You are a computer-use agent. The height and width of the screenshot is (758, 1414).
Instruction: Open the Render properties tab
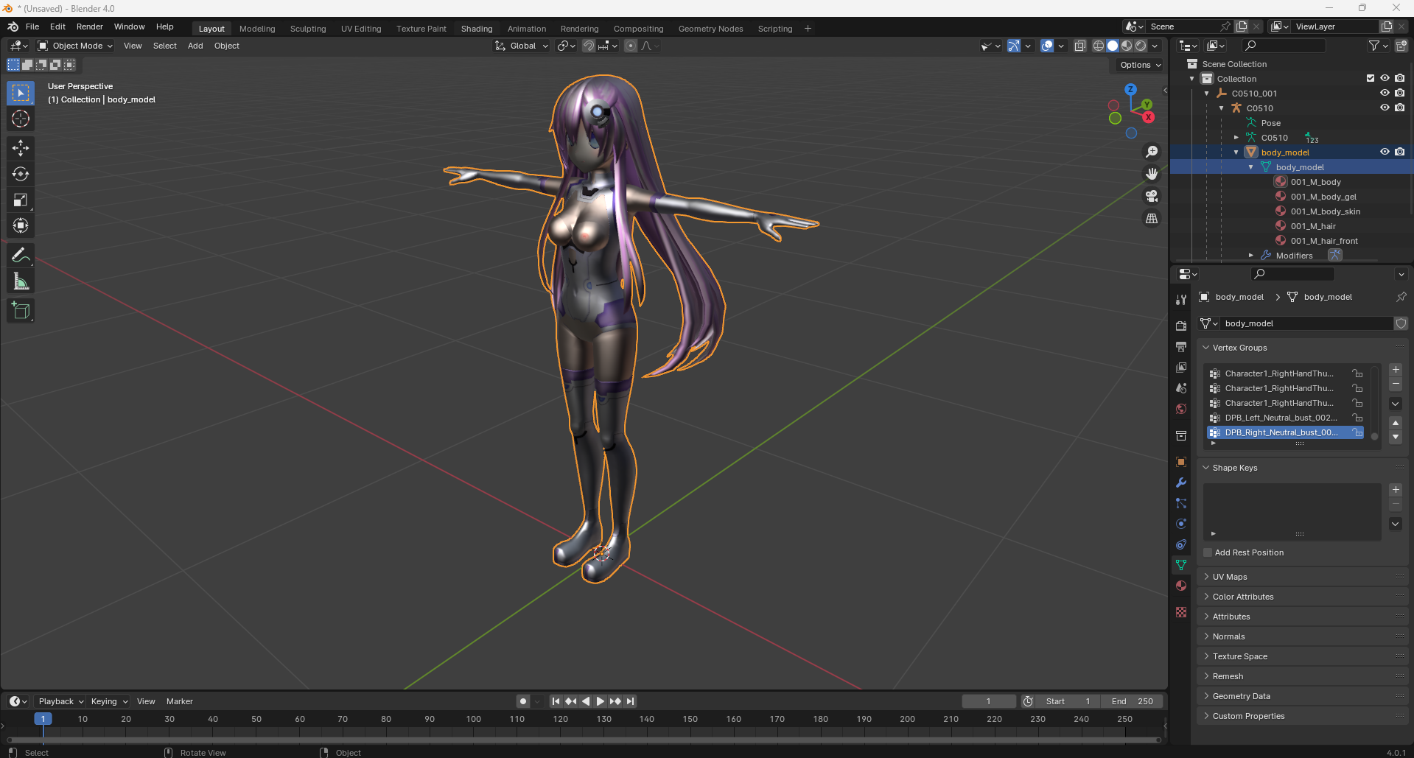[x=1181, y=326]
